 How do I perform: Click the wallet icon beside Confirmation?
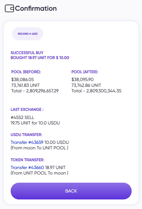click(10, 8)
